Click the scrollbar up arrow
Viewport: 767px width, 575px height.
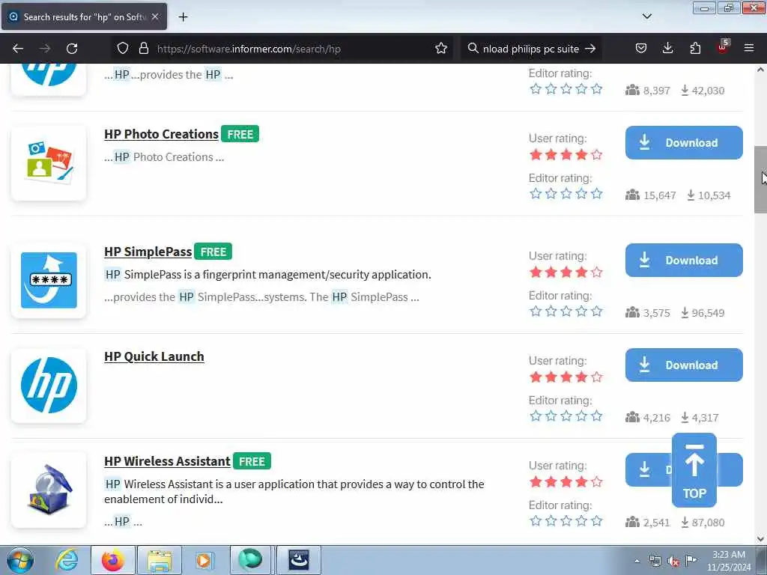(761, 70)
